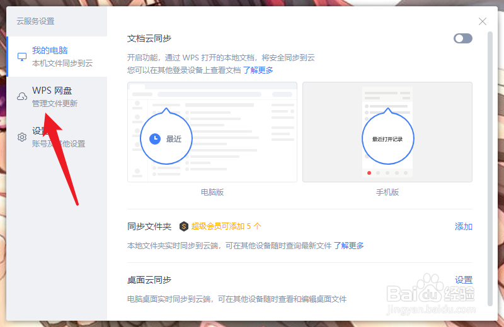
Task: Click the 云服务设置 title text
Action: coord(35,21)
